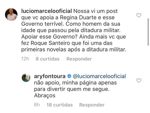This screenshot has width=150, height=113.
Task: Click the 6h timestamp
Action: 37,105
